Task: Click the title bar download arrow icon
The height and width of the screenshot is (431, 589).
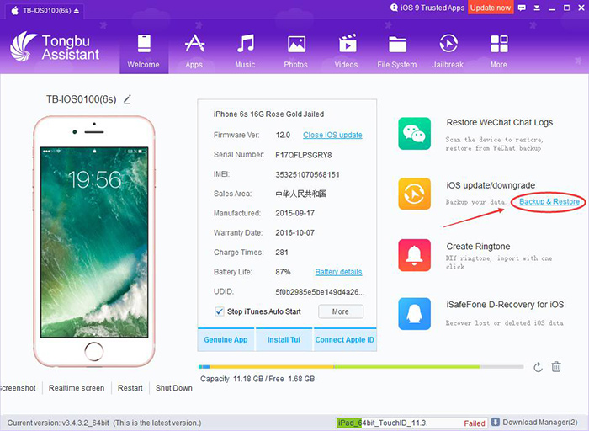Action: pos(537,8)
